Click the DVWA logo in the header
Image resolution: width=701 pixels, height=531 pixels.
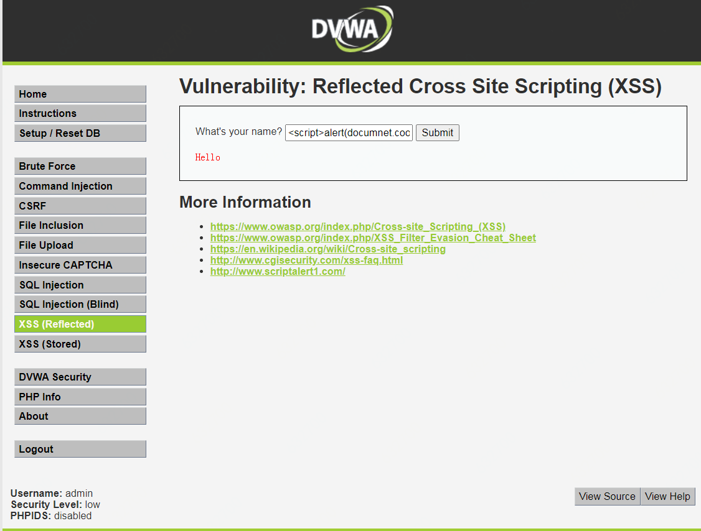[352, 29]
